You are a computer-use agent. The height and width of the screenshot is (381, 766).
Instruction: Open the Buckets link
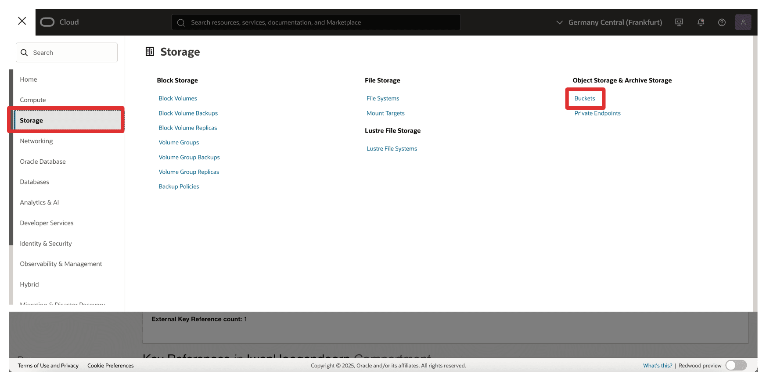585,98
